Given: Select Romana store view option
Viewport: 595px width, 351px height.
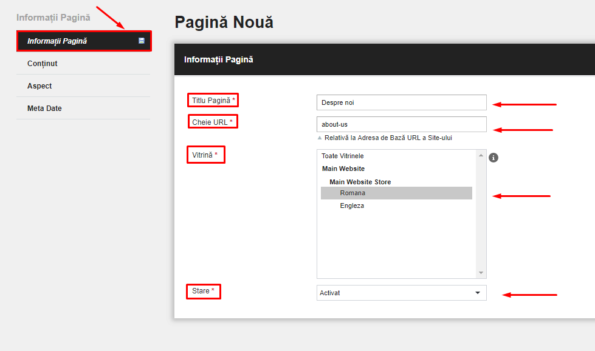Looking at the screenshot, I should (x=396, y=193).
